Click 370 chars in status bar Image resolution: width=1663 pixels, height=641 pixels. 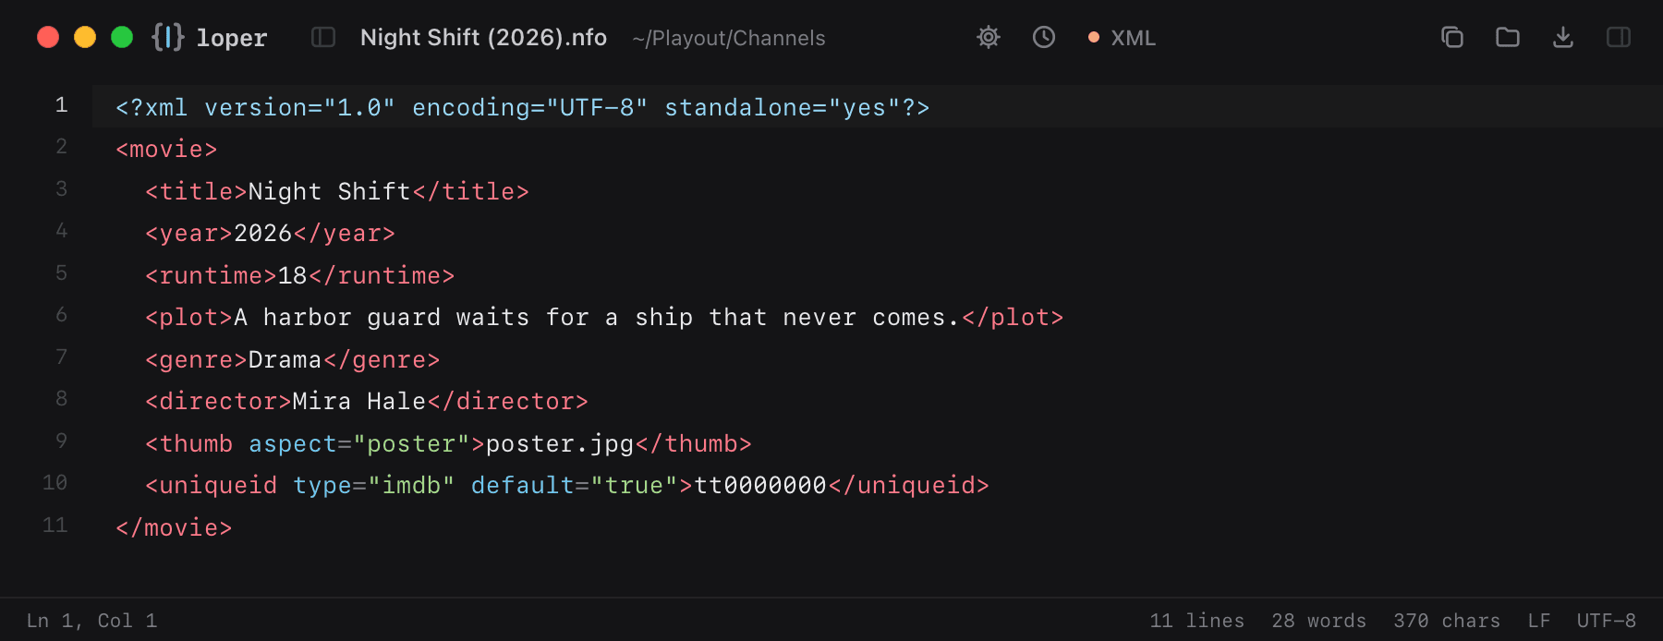tap(1447, 621)
